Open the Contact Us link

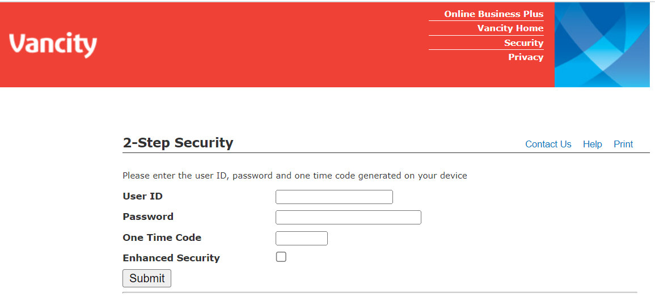pyautogui.click(x=548, y=144)
